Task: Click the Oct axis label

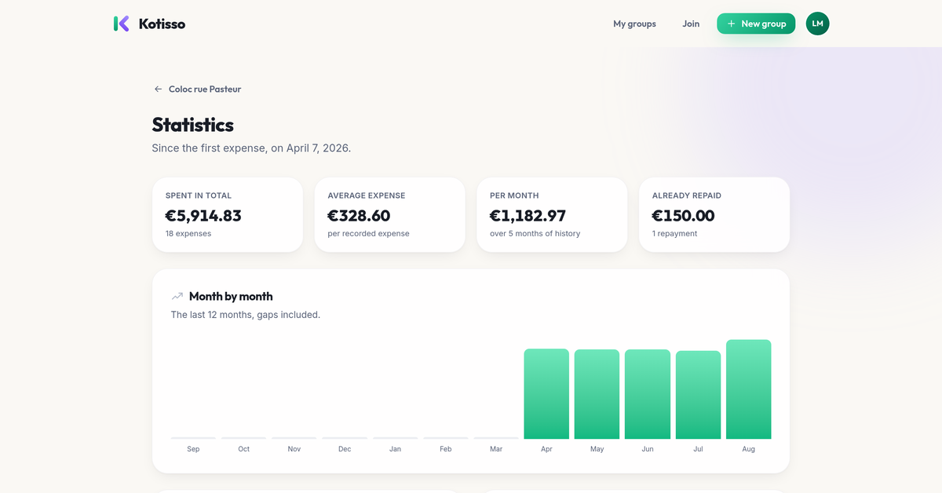Action: coord(244,449)
